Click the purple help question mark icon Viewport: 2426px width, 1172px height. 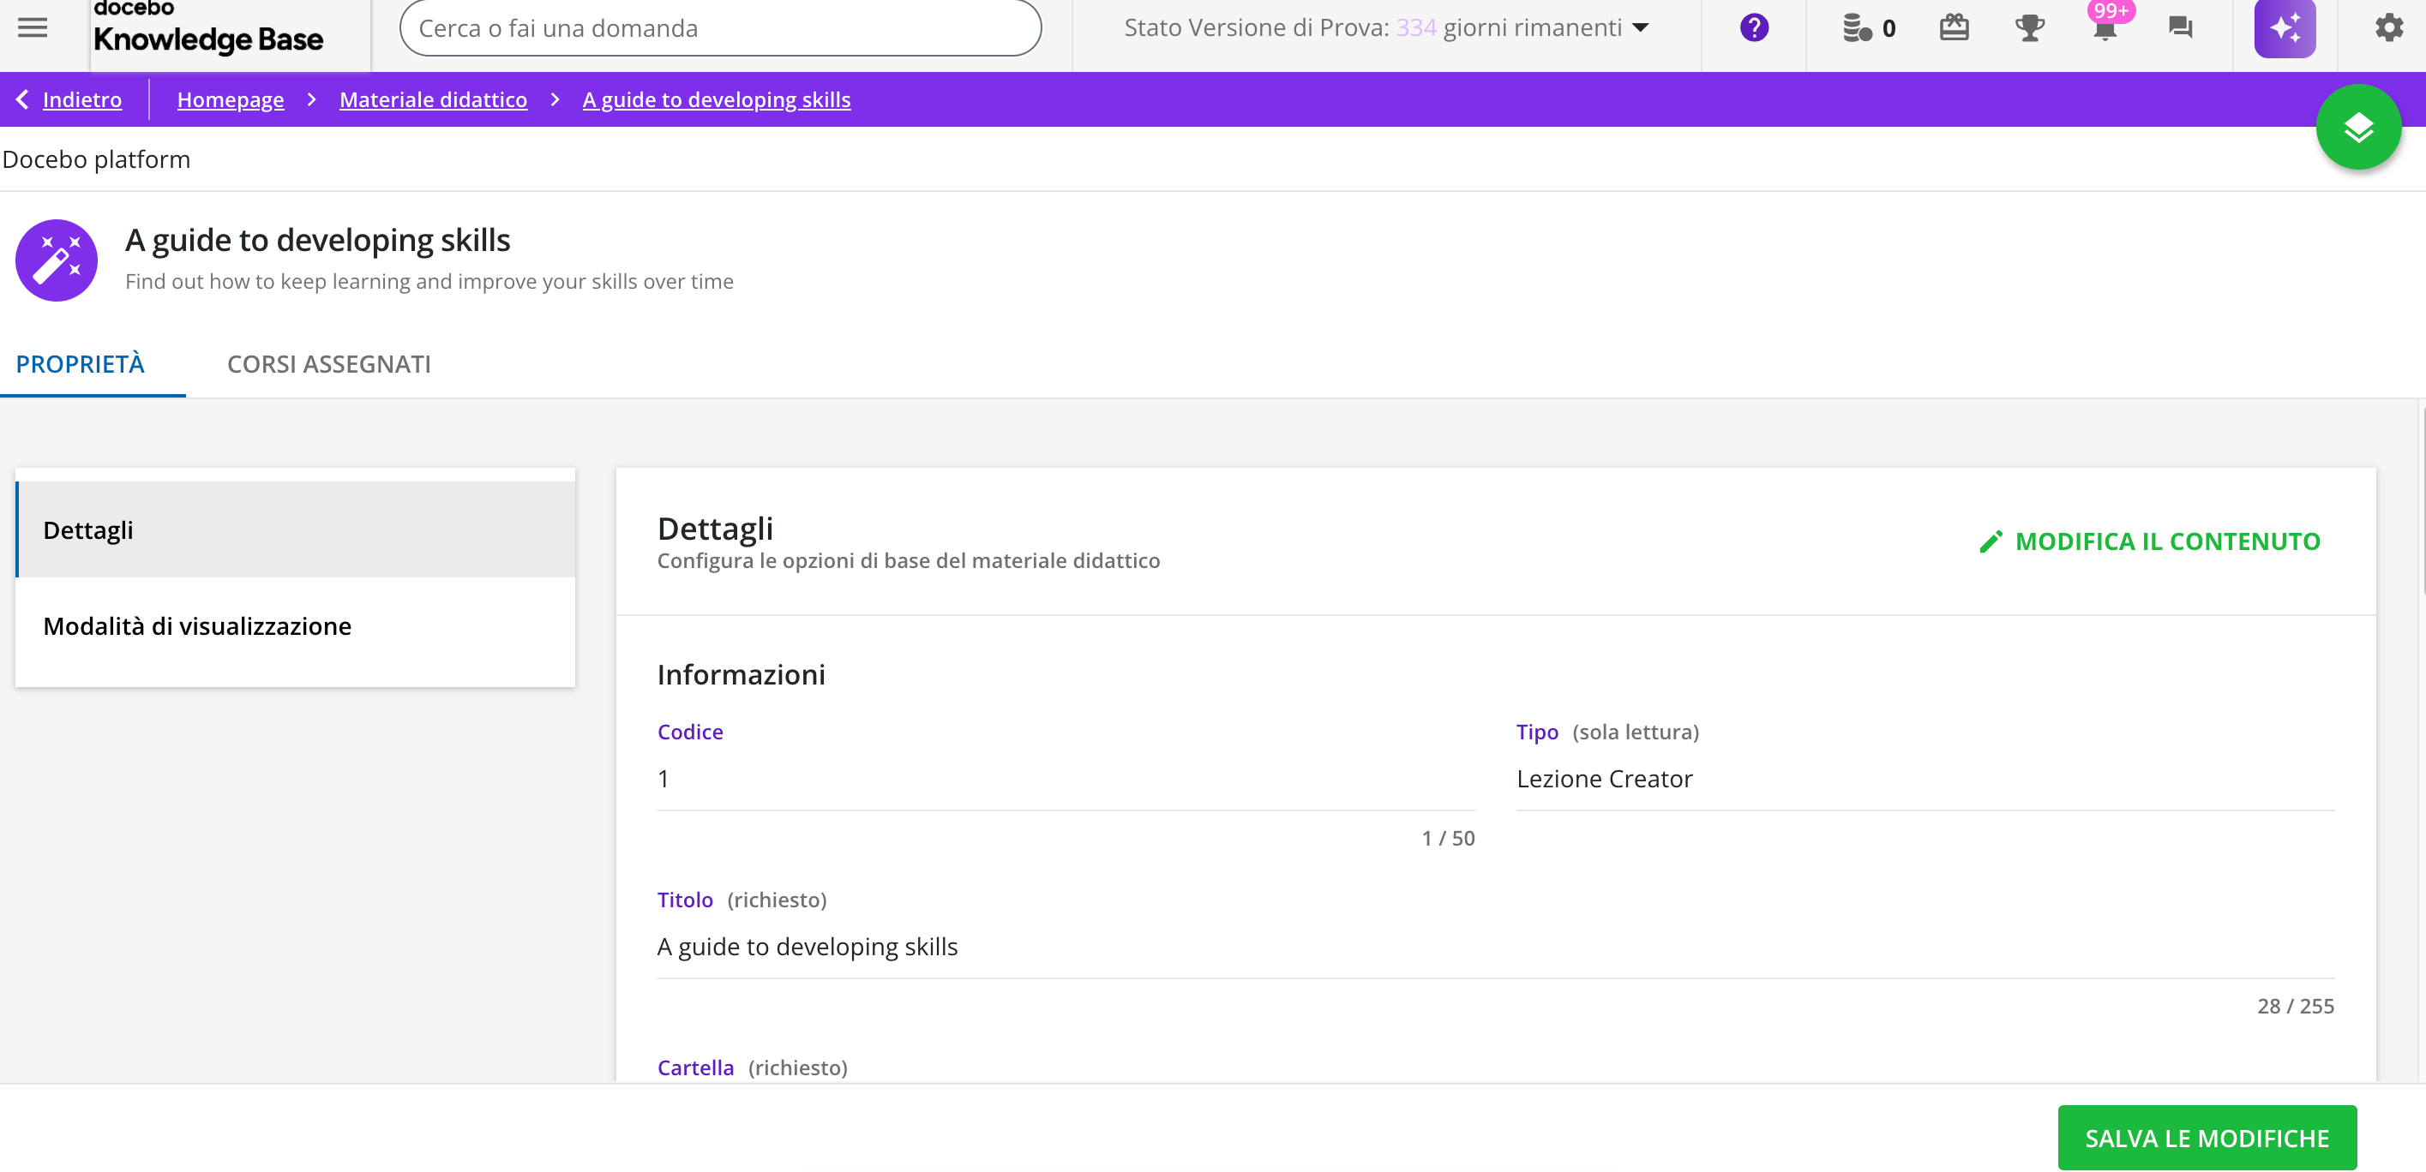(1754, 27)
